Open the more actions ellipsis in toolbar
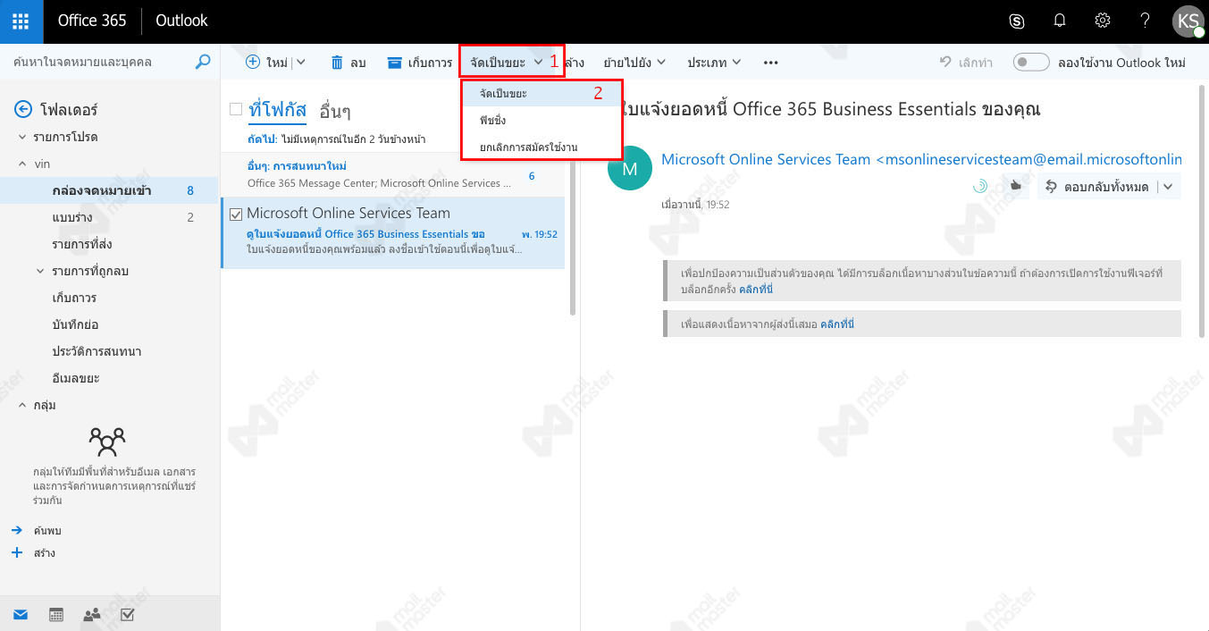This screenshot has width=1209, height=631. click(x=770, y=63)
